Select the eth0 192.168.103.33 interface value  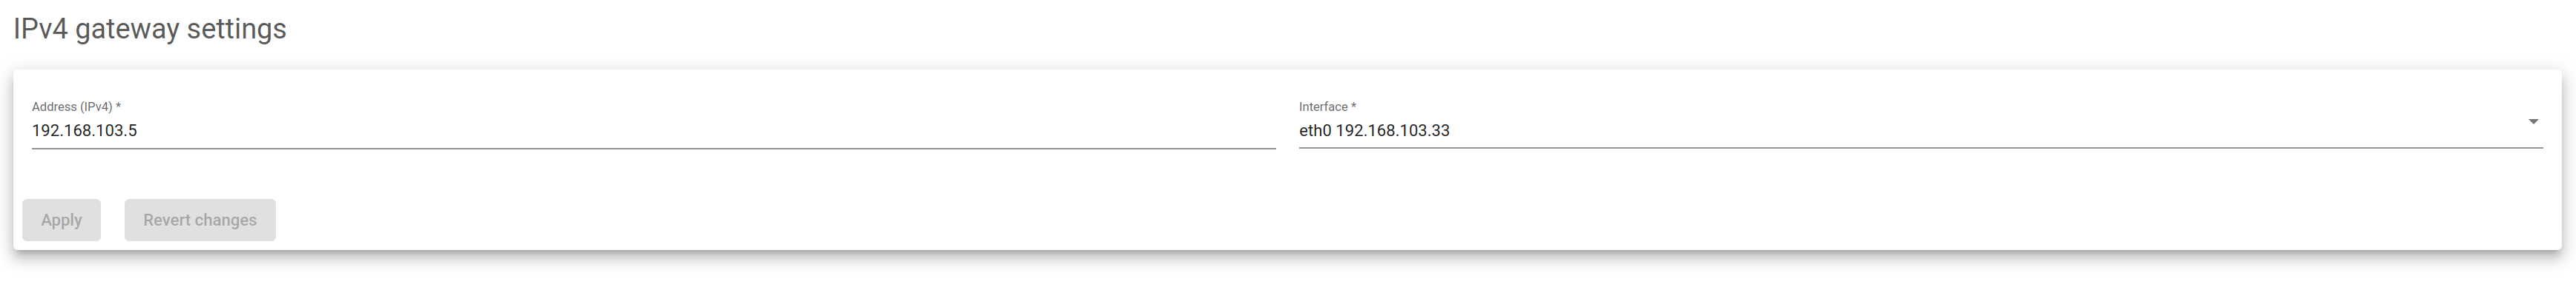[x=1374, y=130]
